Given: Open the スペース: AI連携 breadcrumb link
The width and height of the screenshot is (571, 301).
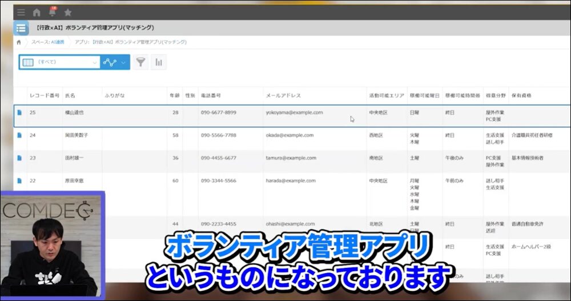Looking at the screenshot, I should pyautogui.click(x=47, y=42).
